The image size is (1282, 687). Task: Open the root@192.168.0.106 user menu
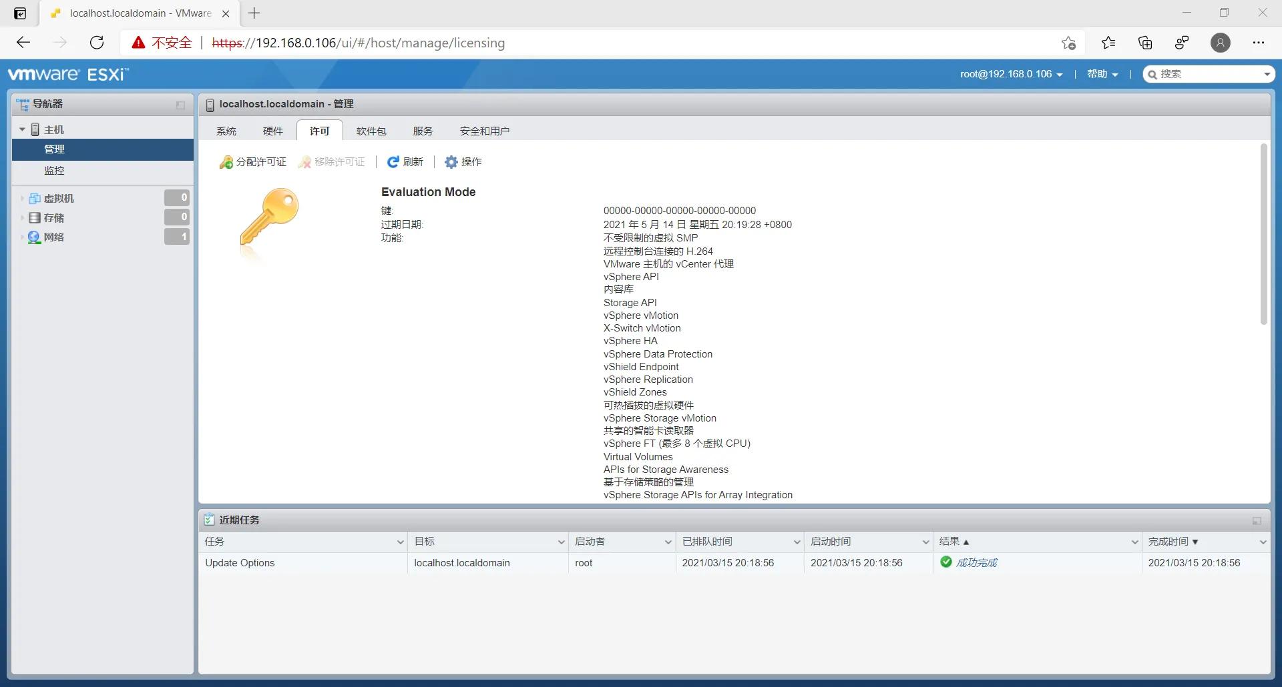(x=1010, y=74)
